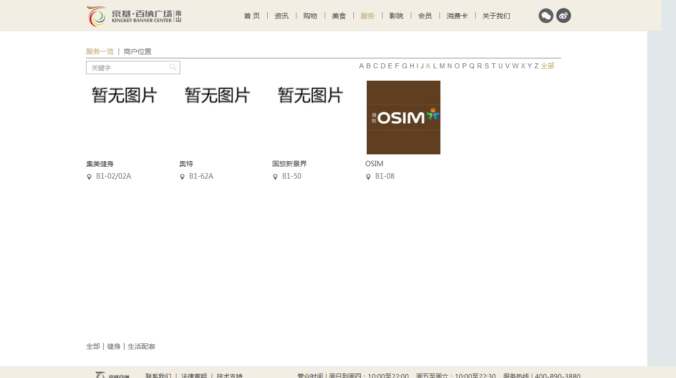
Task: Click the location pin beside 国旅新景界
Action: coord(275,177)
